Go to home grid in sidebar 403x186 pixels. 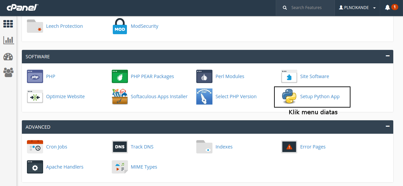click(8, 24)
